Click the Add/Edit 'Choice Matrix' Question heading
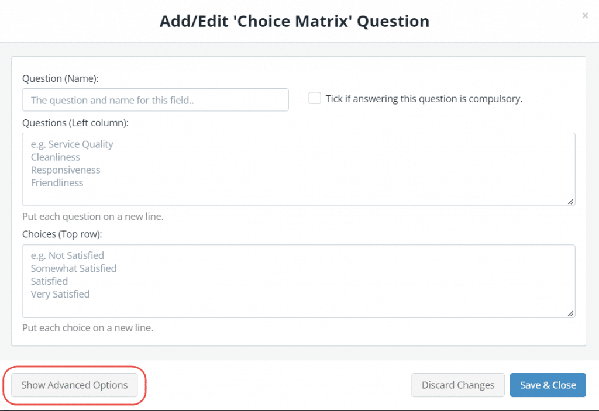 click(x=294, y=22)
